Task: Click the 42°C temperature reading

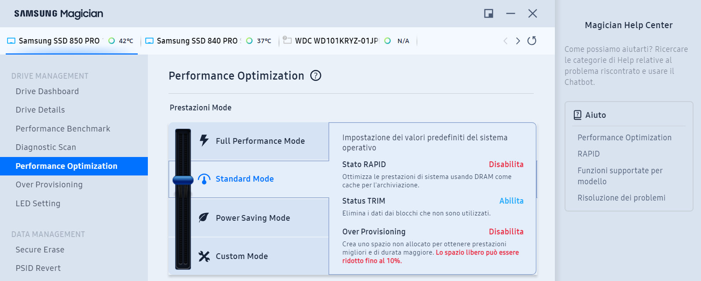Action: tap(126, 41)
